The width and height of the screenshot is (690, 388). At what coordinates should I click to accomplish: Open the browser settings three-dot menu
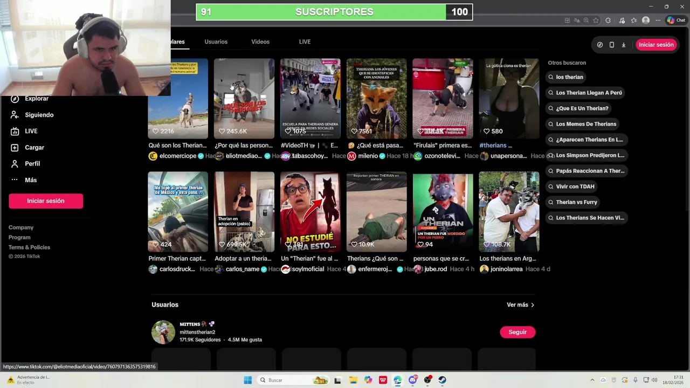658,20
